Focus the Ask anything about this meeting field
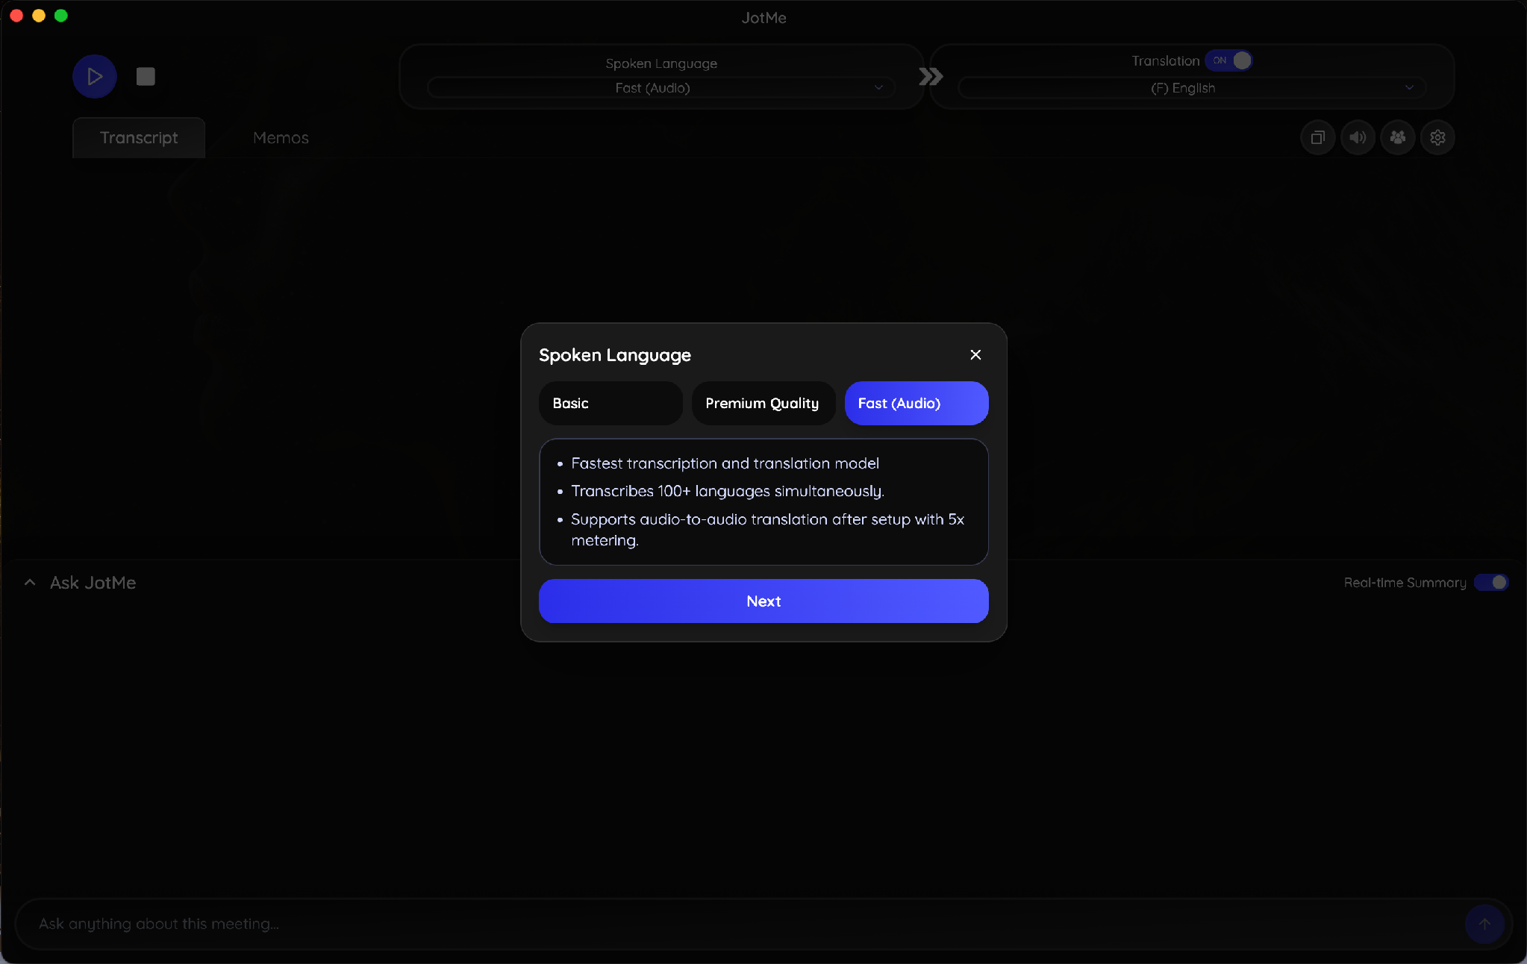 [746, 924]
